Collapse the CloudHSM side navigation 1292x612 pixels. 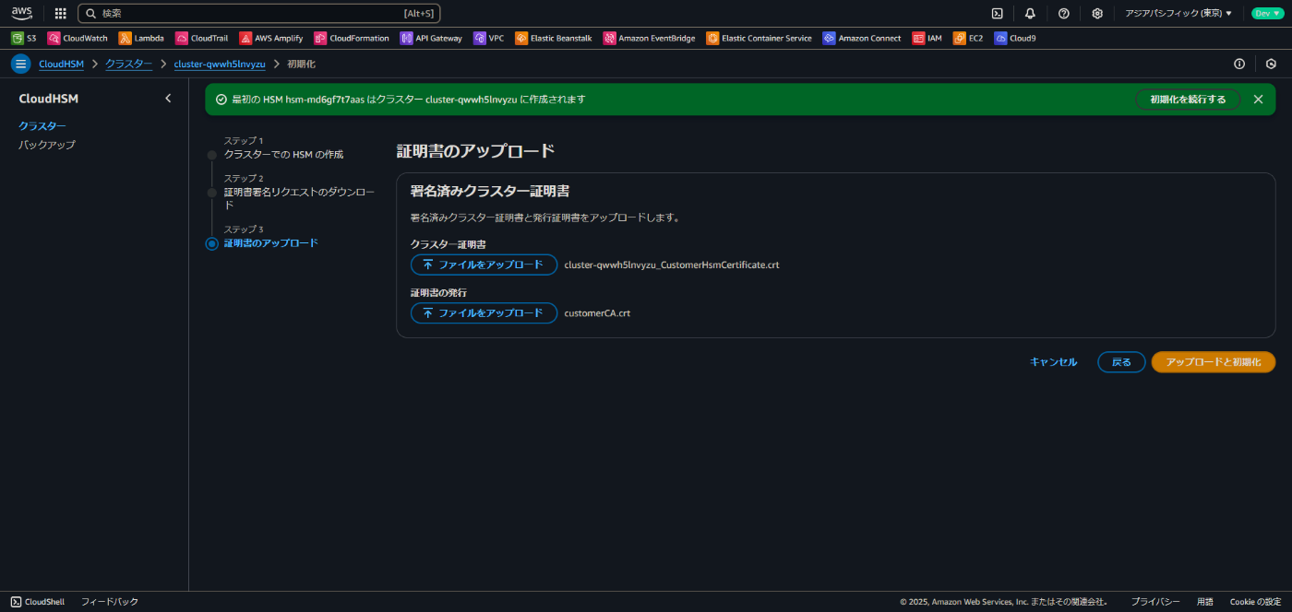click(x=168, y=98)
